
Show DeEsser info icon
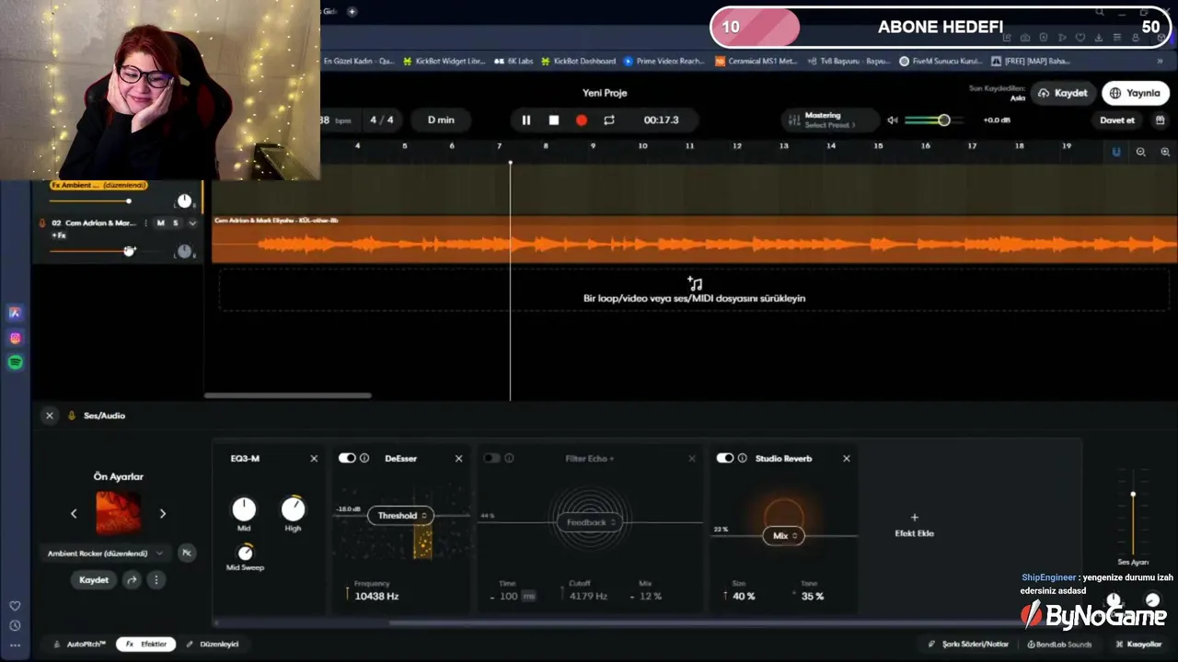coord(364,458)
